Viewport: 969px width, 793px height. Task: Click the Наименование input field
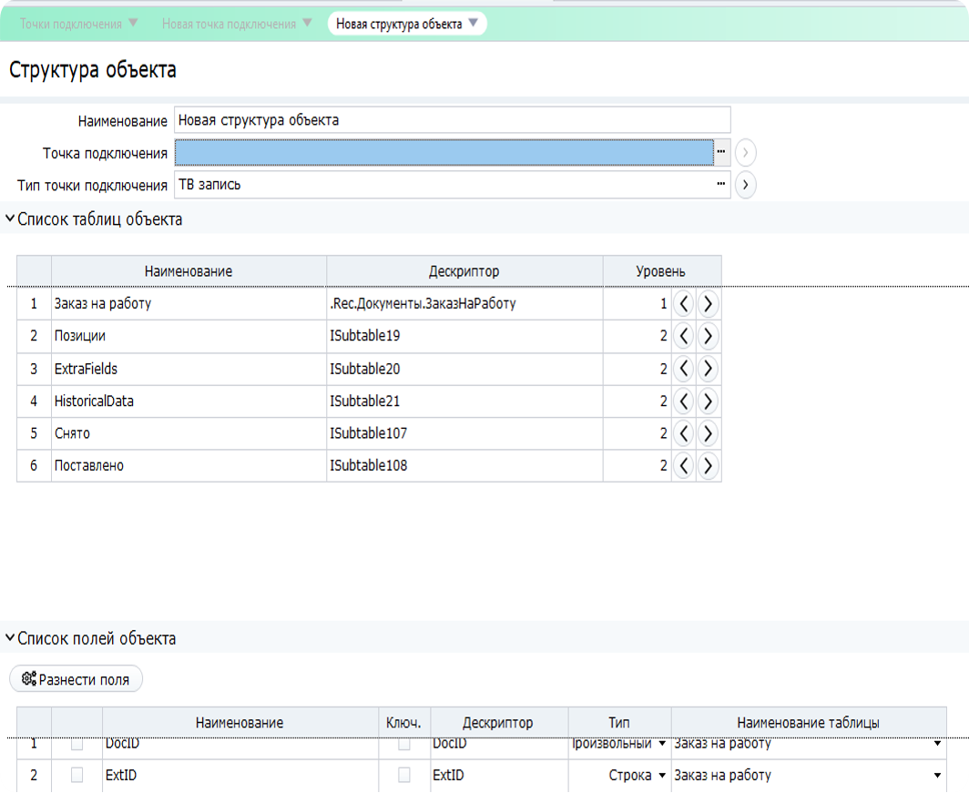pyautogui.click(x=452, y=120)
